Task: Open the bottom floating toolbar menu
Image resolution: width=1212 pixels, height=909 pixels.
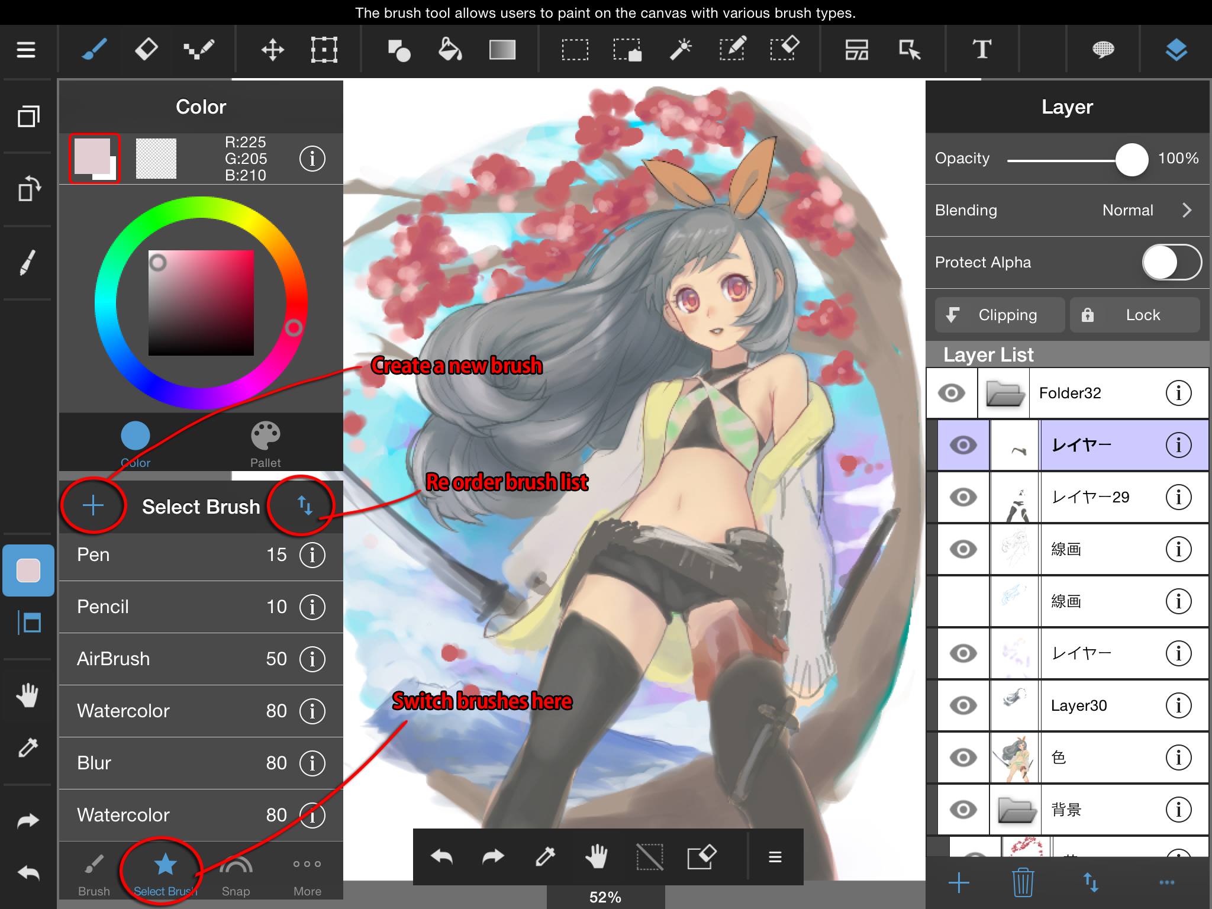Action: pos(775,857)
